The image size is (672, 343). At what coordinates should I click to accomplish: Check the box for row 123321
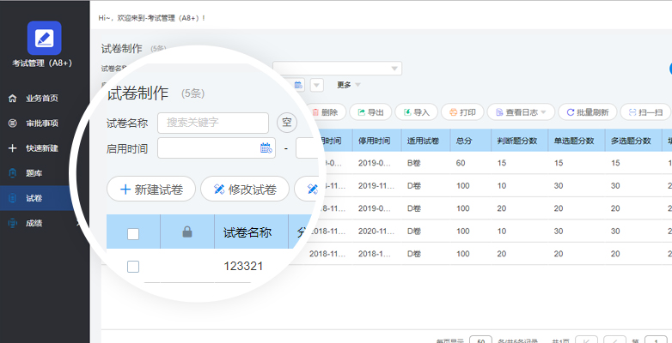tap(133, 267)
